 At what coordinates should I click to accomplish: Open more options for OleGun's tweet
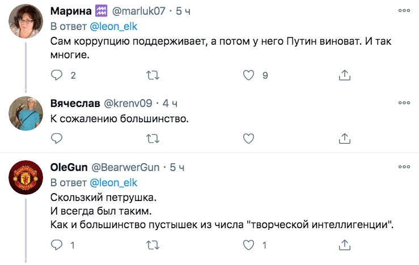pyautogui.click(x=404, y=167)
